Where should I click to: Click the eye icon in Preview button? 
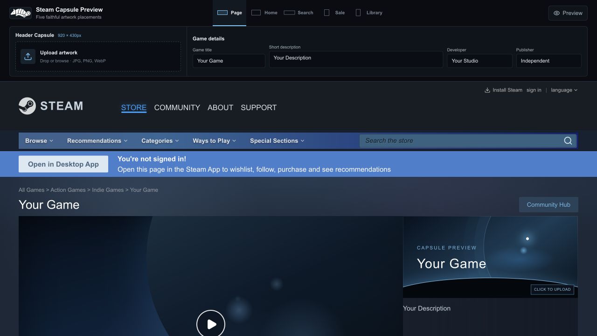pos(556,13)
